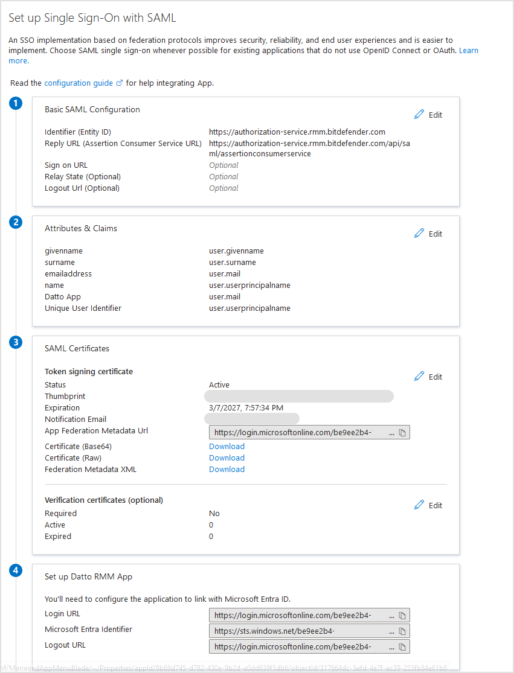Download the Certificate (Raw)
514x673 pixels.
tap(226, 458)
